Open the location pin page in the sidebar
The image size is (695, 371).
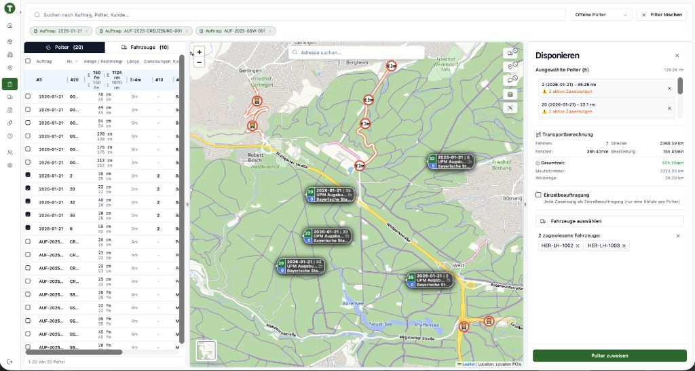coord(10,68)
